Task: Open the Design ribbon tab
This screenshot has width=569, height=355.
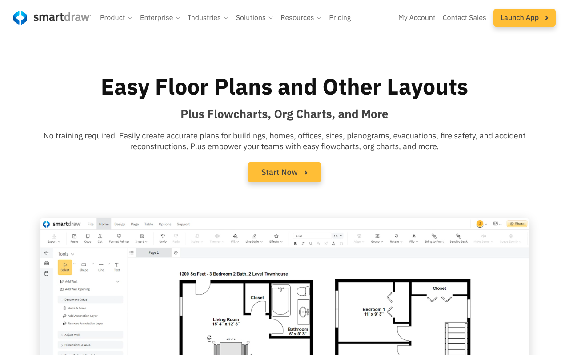Action: 120,224
